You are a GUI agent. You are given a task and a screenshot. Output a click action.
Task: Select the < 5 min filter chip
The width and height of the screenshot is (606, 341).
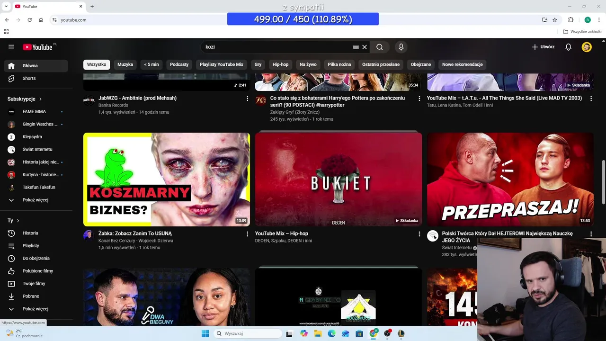click(x=151, y=64)
